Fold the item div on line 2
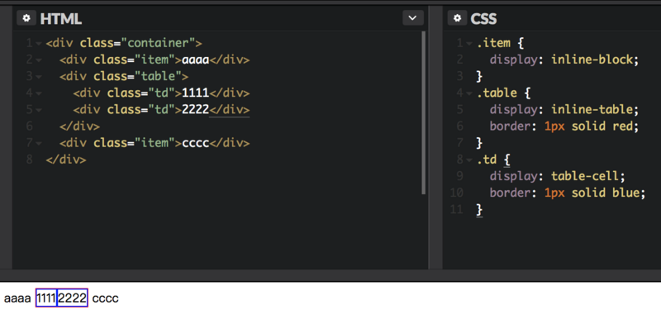 pyautogui.click(x=39, y=60)
